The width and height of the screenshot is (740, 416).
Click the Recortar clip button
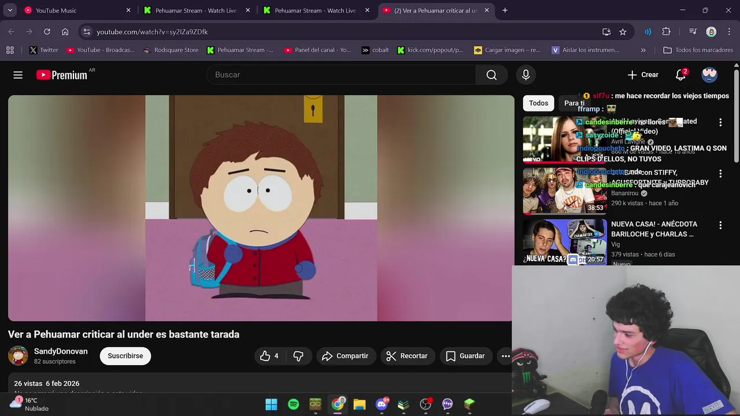point(407,356)
